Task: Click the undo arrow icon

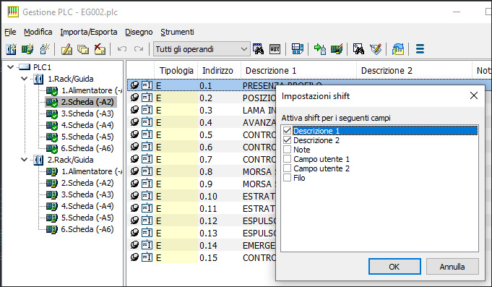Action: click(122, 49)
